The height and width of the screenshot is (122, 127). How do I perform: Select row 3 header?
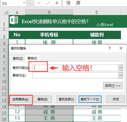point(4,35)
